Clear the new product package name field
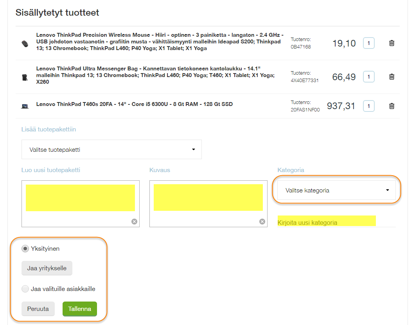Screen dimensions: 415x325 tap(134, 222)
